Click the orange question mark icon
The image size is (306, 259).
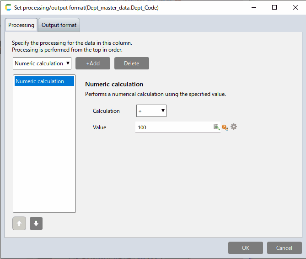pyautogui.click(x=225, y=127)
